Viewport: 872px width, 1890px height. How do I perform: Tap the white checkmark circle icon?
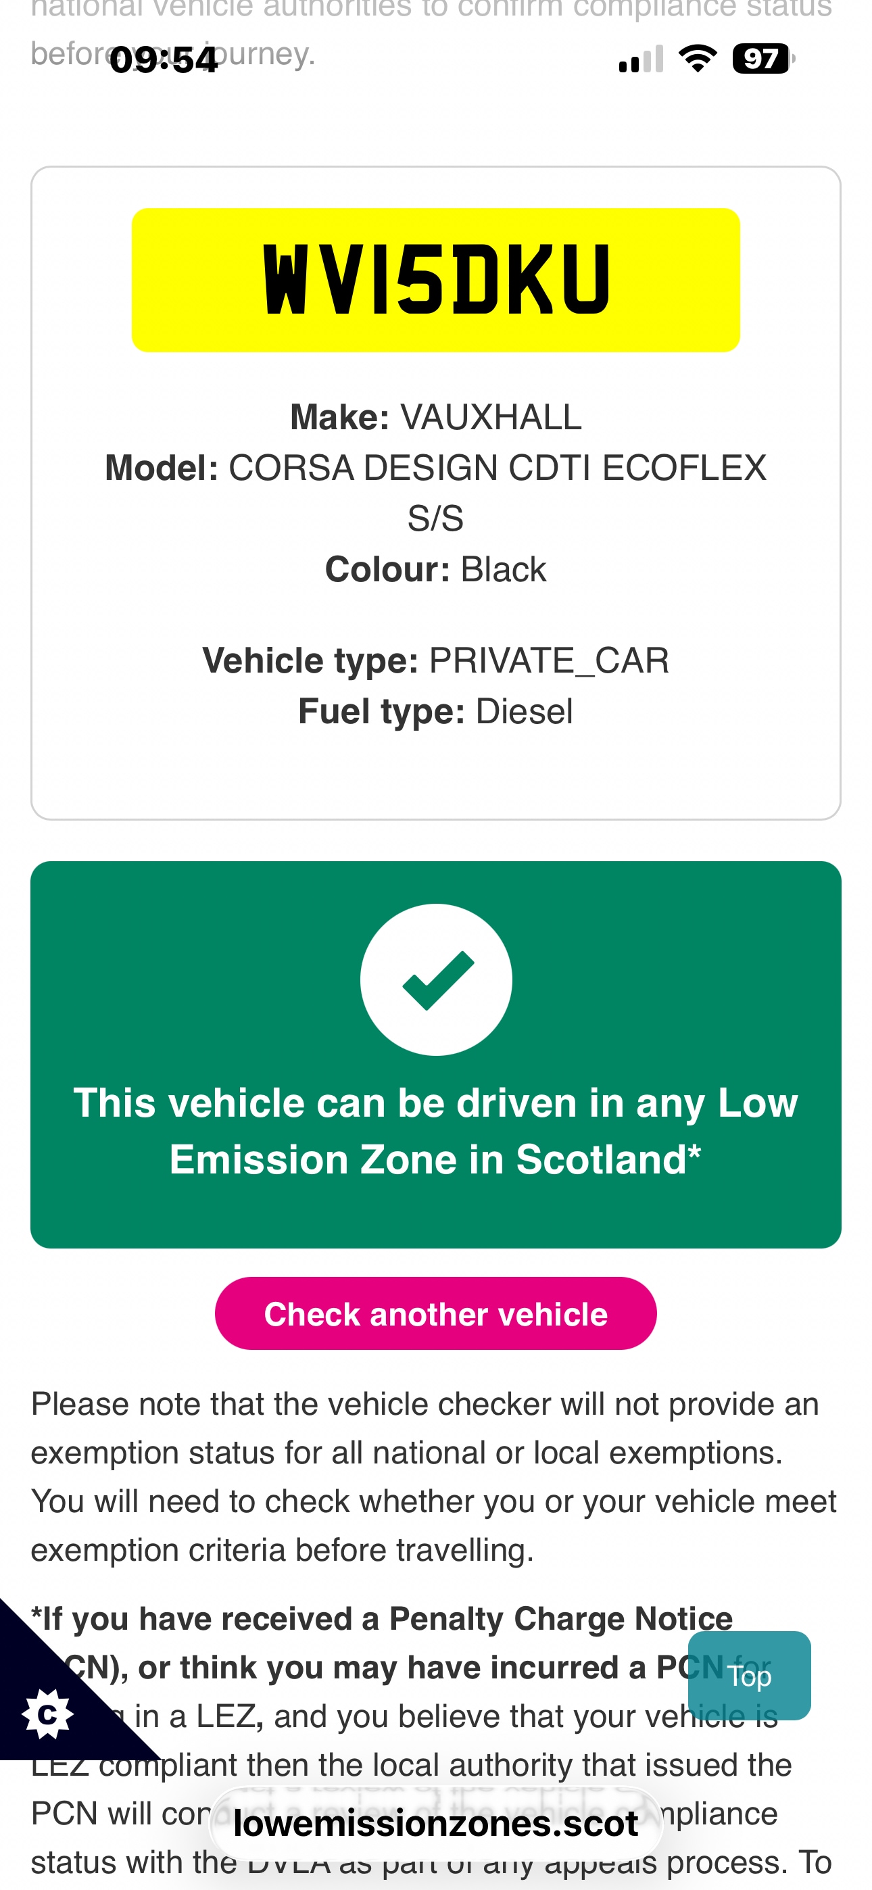(436, 979)
